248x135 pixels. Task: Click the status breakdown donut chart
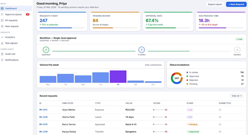click(x=177, y=78)
